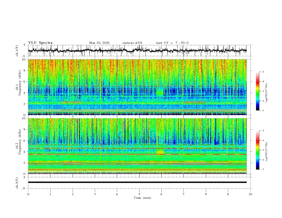
Task: Click time axis tick label '9'
Action: point(228,194)
